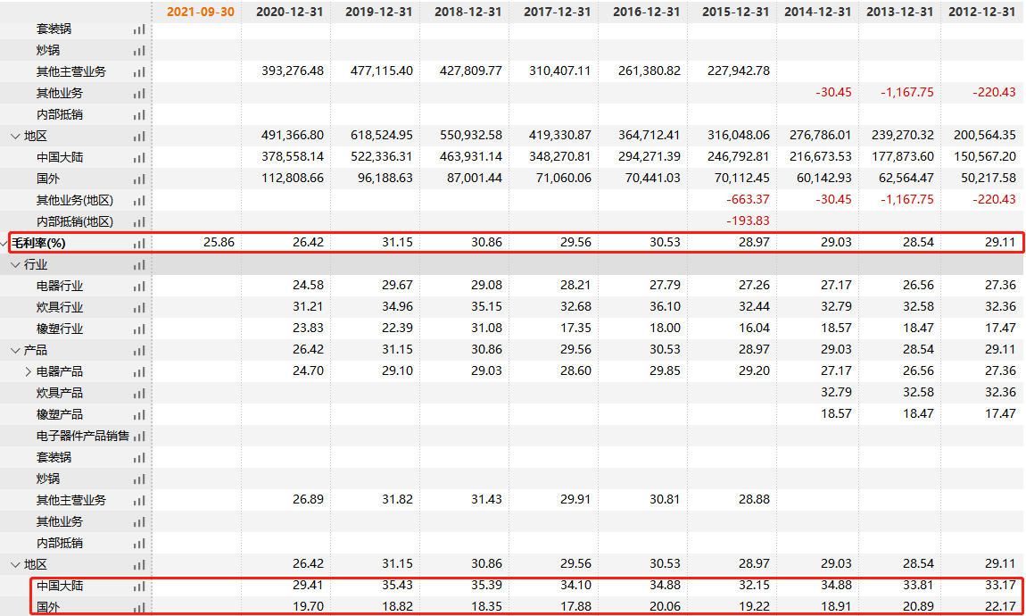Click the 71,060.06 cell
The height and width of the screenshot is (616, 1026).
[563, 178]
